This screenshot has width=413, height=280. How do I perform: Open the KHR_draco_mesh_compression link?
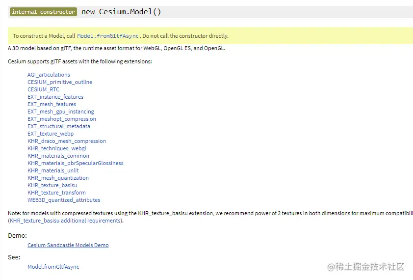click(67, 141)
